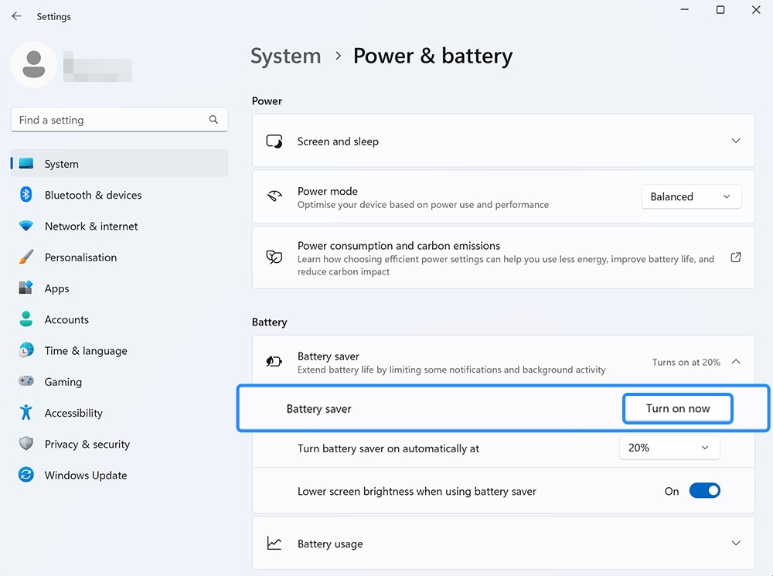773x576 pixels.
Task: Click the Battery saver leaf-battery icon
Action: tap(274, 362)
